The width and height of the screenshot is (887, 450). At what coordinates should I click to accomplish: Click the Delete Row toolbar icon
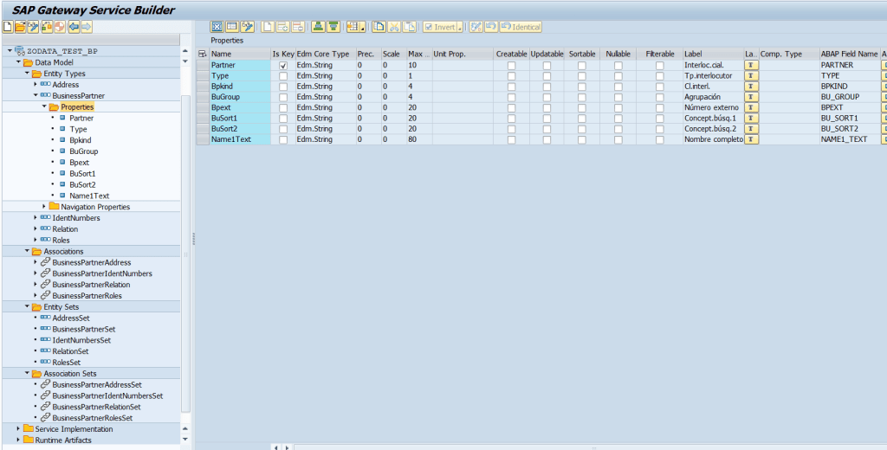[297, 28]
